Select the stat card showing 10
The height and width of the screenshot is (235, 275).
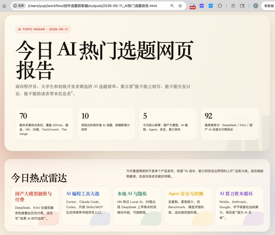[x=106, y=124]
